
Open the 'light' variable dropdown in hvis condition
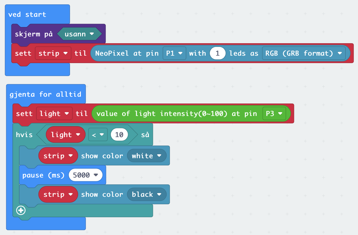click(x=66, y=135)
